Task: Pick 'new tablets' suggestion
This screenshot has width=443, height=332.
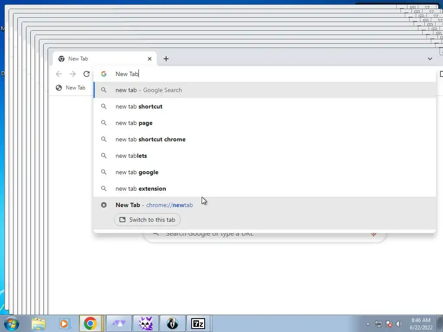Action: (264, 156)
